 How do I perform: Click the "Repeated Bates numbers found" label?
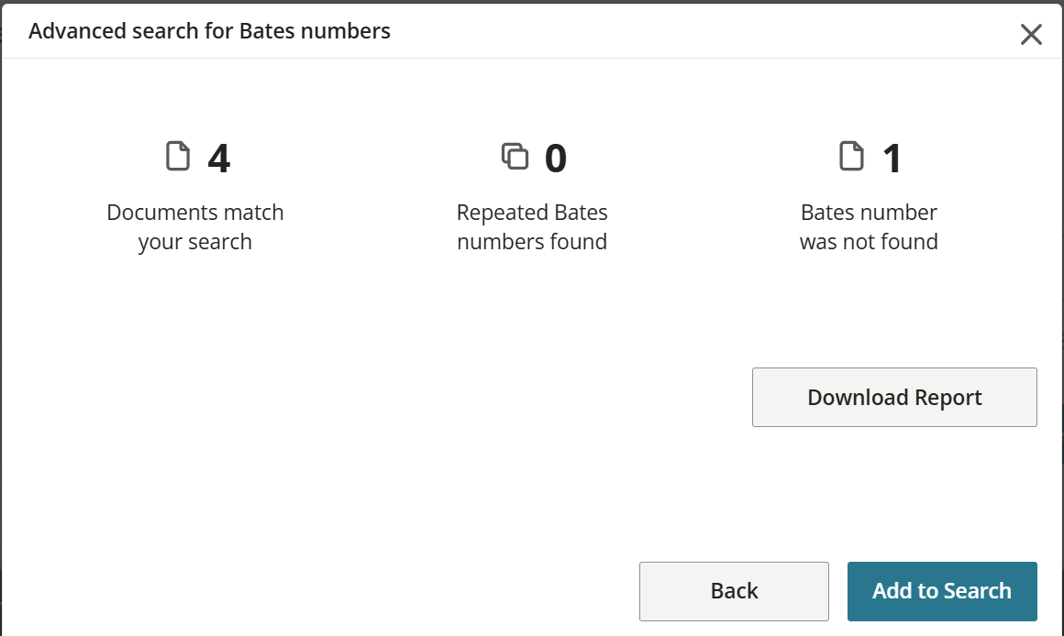[532, 227]
